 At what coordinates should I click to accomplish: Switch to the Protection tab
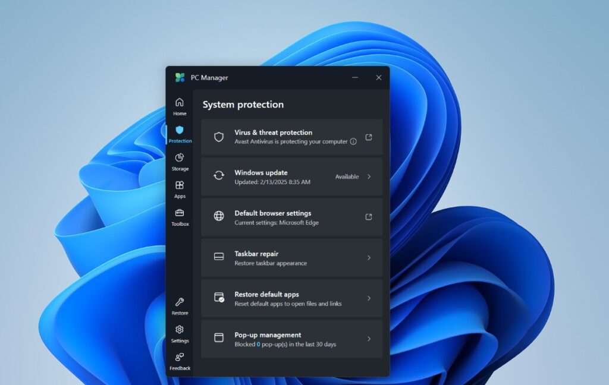click(180, 135)
